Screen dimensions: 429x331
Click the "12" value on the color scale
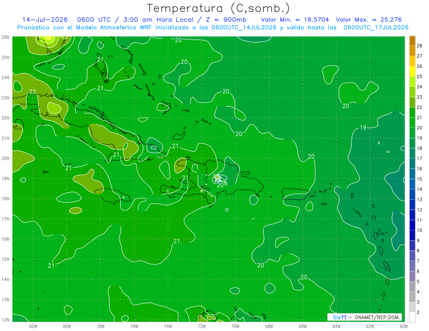pyautogui.click(x=419, y=210)
